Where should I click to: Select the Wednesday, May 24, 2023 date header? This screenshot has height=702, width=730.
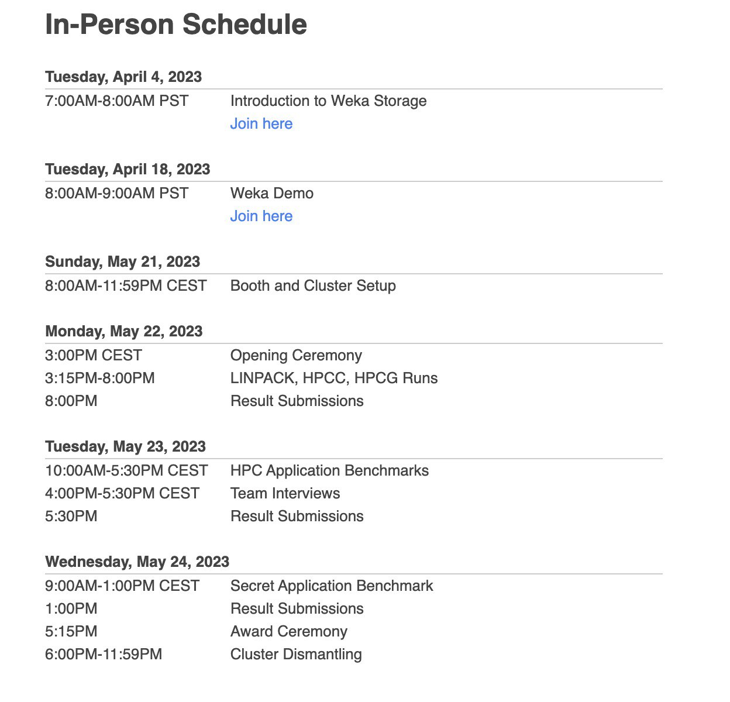(137, 562)
